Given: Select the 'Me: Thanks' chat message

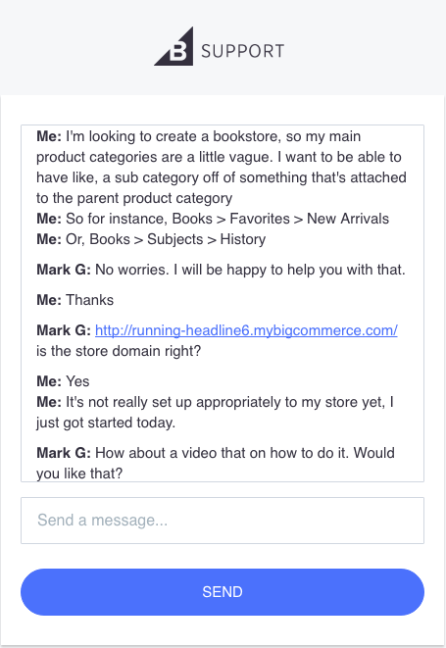Looking at the screenshot, I should point(74,300).
